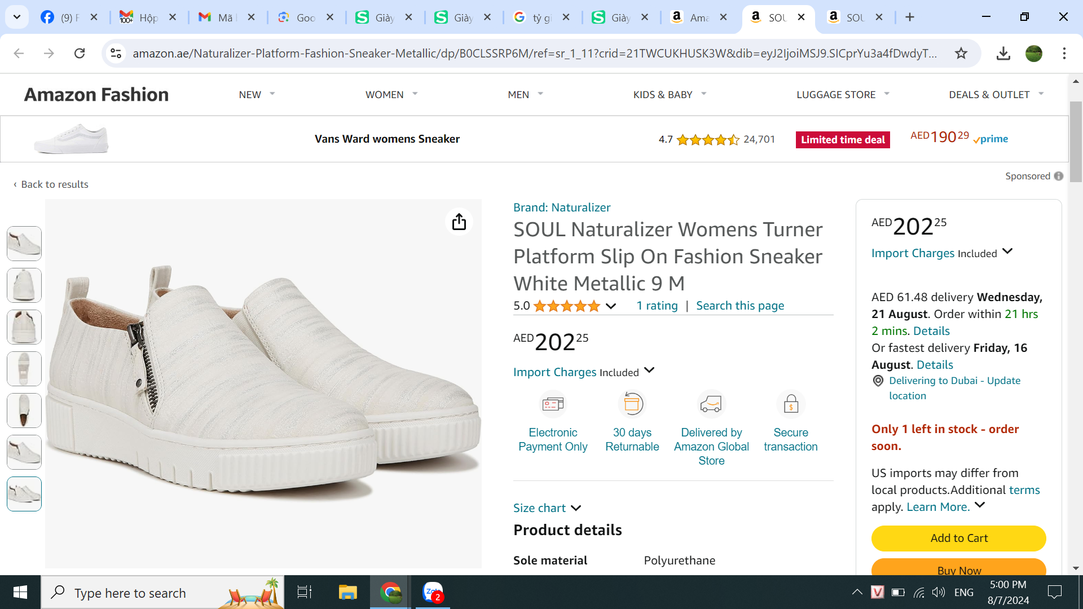Open File Explorer from taskbar
Viewport: 1083px width, 609px height.
(x=347, y=592)
